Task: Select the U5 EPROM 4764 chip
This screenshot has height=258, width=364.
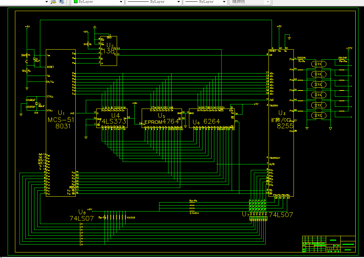Action: pyautogui.click(x=162, y=118)
